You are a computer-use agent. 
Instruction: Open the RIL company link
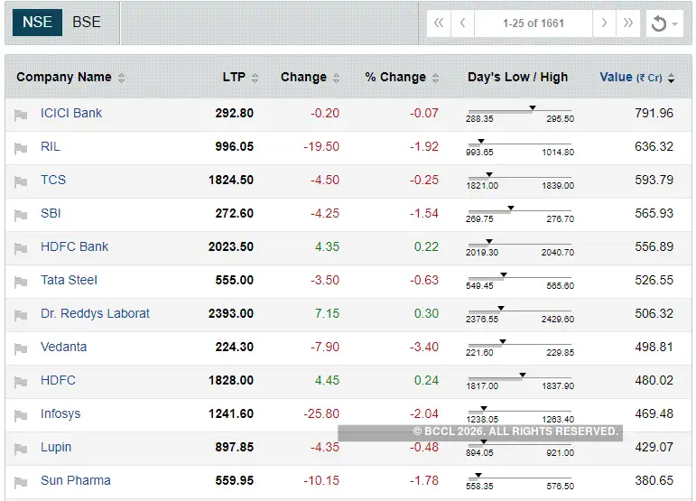[51, 146]
